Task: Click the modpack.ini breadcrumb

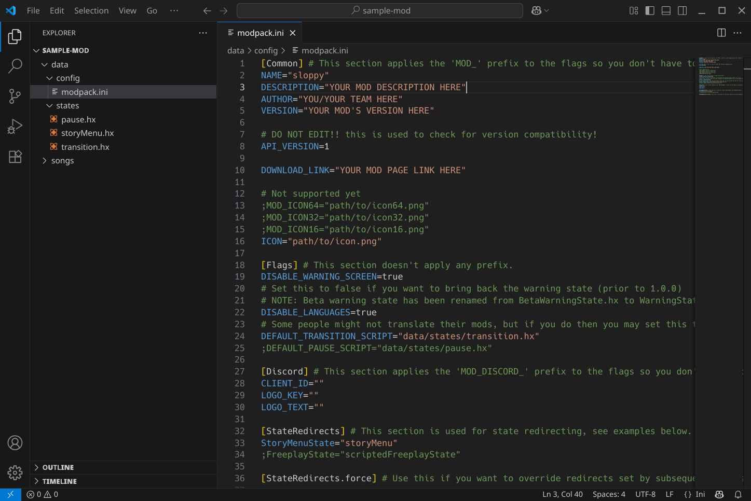Action: tap(320, 50)
